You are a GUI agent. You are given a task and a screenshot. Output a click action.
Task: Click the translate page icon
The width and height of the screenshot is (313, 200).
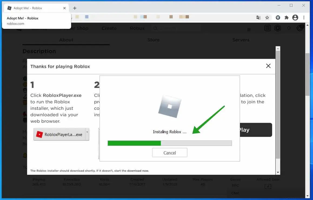258,18
